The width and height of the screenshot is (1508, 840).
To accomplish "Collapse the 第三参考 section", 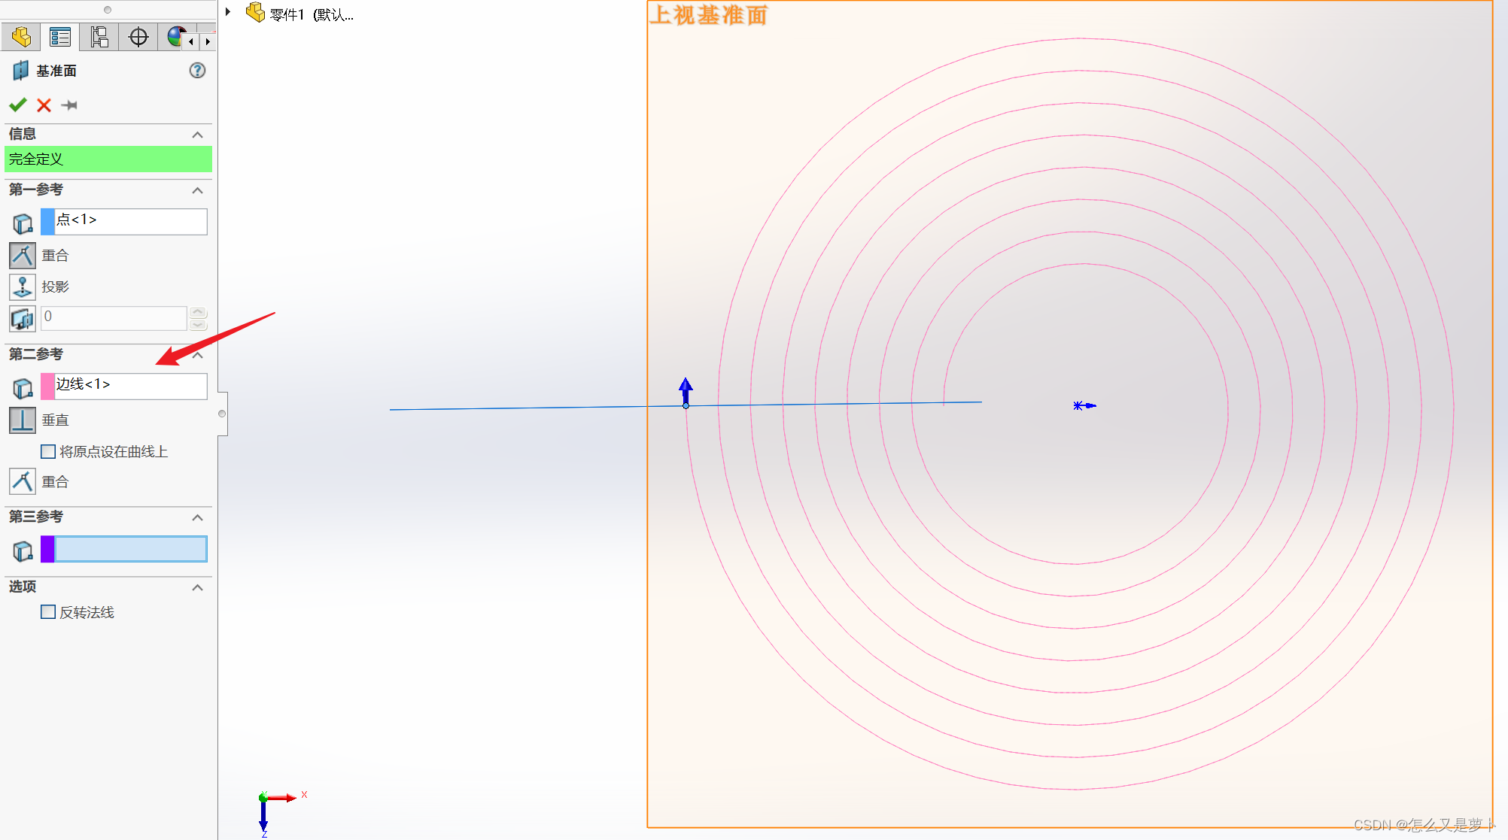I will [x=197, y=517].
